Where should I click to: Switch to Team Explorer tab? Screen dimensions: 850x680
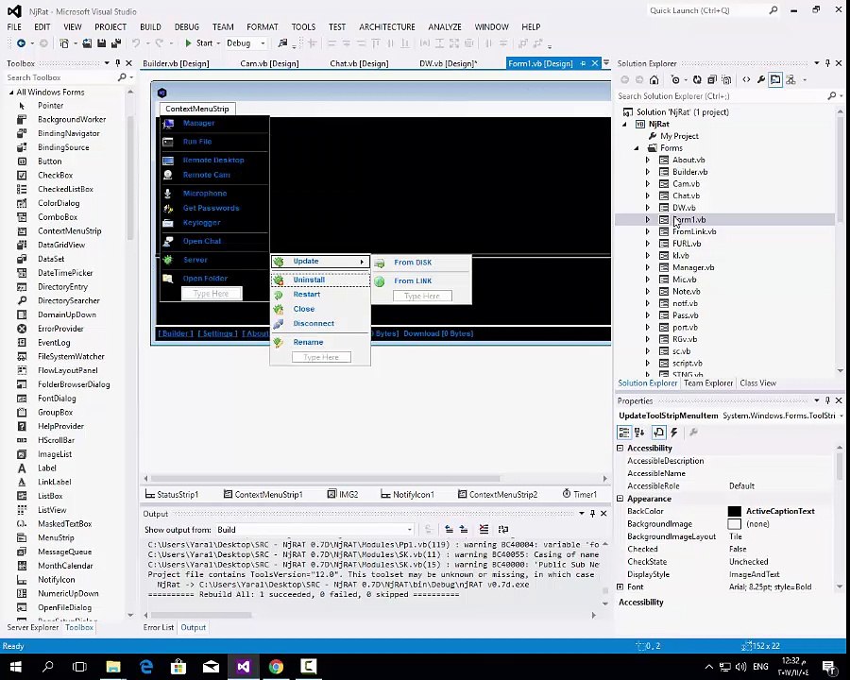click(x=708, y=382)
